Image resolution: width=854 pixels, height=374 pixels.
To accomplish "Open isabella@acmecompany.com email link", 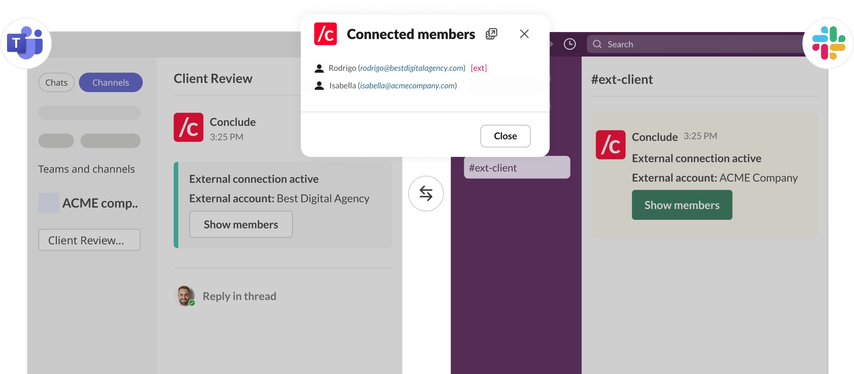I will [x=407, y=85].
